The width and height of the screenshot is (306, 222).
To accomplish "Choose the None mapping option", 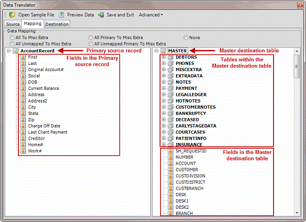I will 186,37.
